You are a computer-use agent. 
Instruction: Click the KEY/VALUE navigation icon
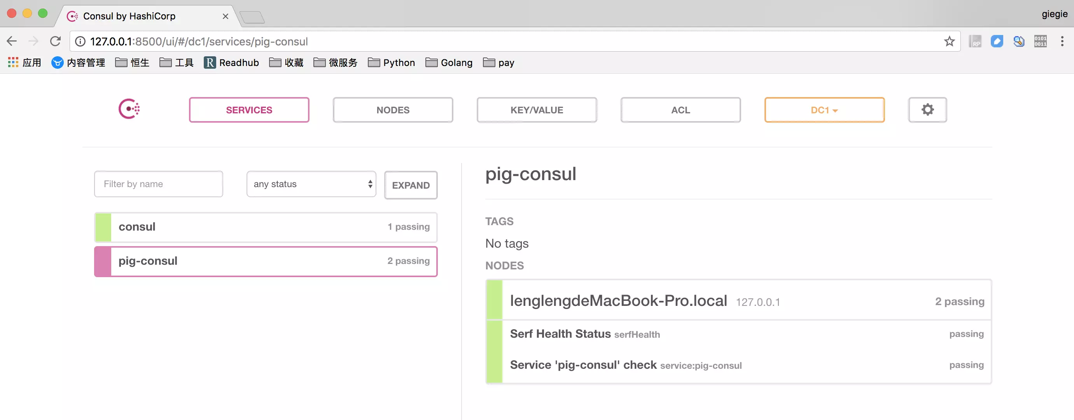pyautogui.click(x=537, y=109)
